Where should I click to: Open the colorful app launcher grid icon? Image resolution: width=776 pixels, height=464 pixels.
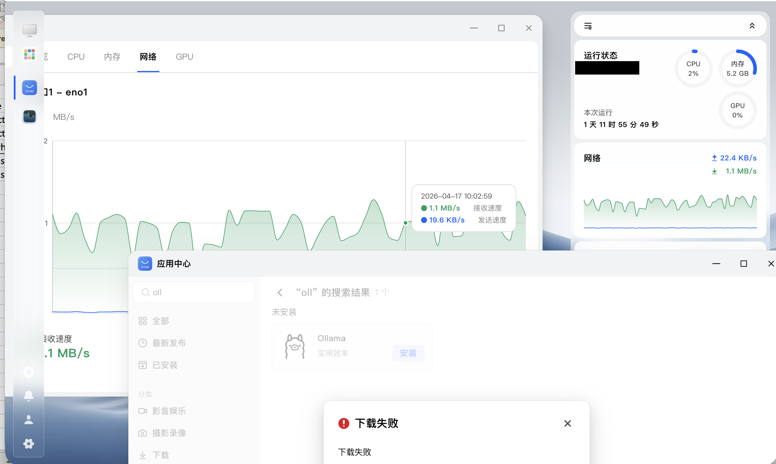point(29,54)
